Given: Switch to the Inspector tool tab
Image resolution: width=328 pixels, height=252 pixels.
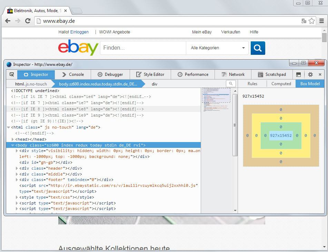Looking at the screenshot, I should [x=36, y=74].
